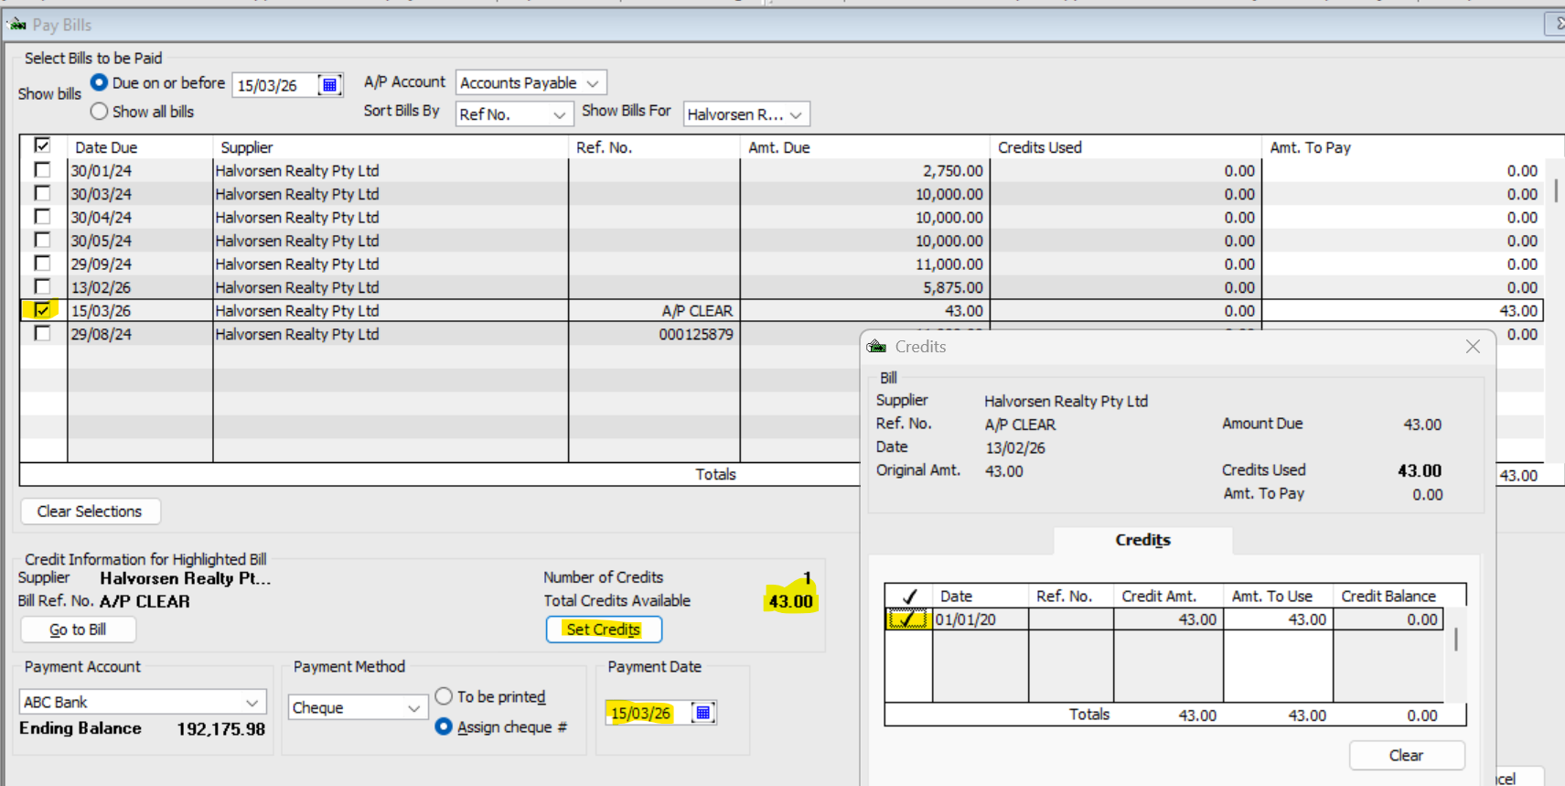This screenshot has height=786, width=1565.
Task: Click the Credits dialog title icon
Action: pyautogui.click(x=876, y=347)
